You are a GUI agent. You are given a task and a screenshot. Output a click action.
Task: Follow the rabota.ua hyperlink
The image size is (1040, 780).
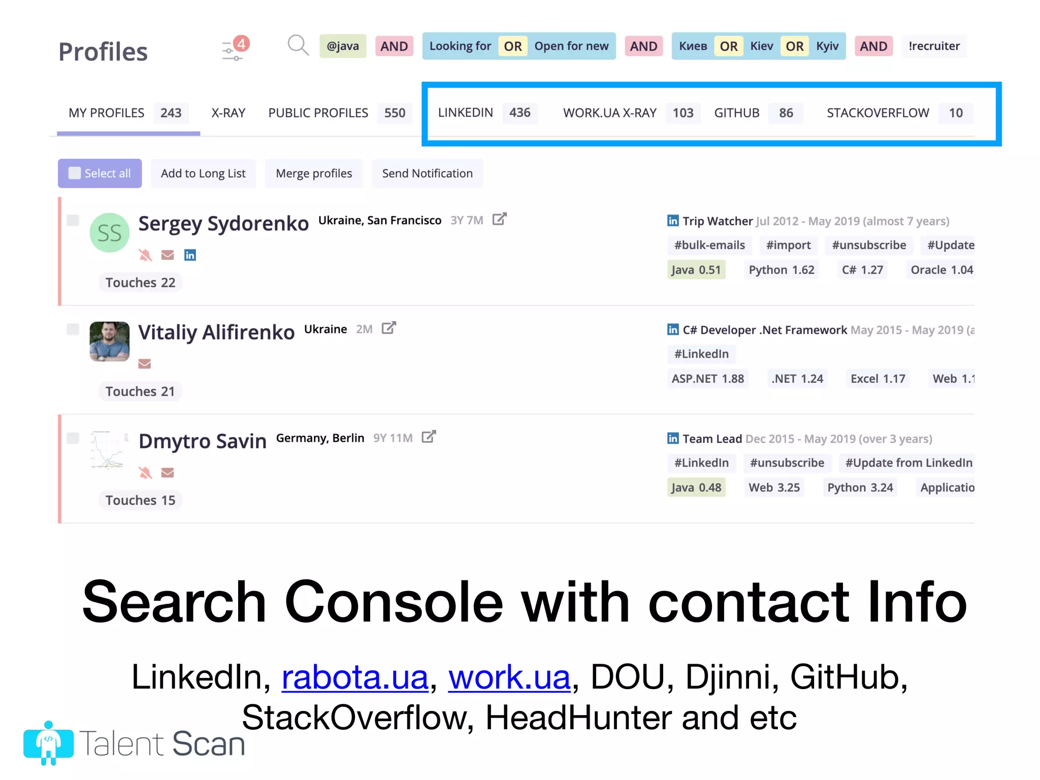pos(354,677)
